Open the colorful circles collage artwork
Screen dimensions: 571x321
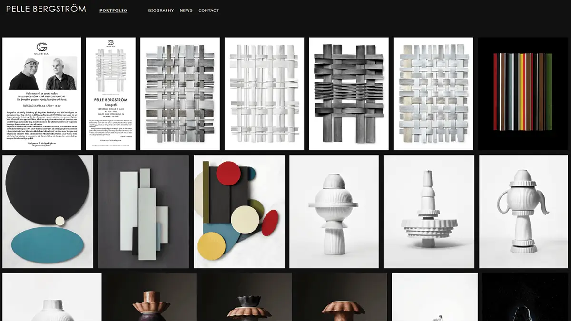(239, 212)
